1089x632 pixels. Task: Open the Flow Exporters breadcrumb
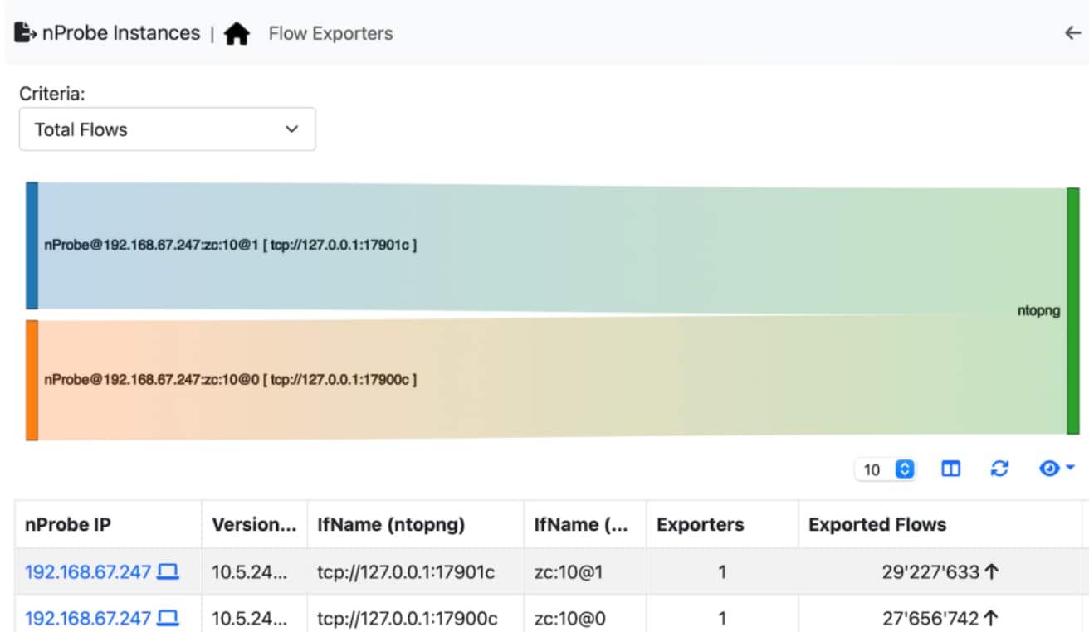(330, 34)
